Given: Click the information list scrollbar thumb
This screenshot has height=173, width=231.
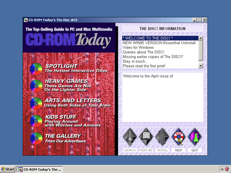Looking at the screenshot, I should 201,50.
